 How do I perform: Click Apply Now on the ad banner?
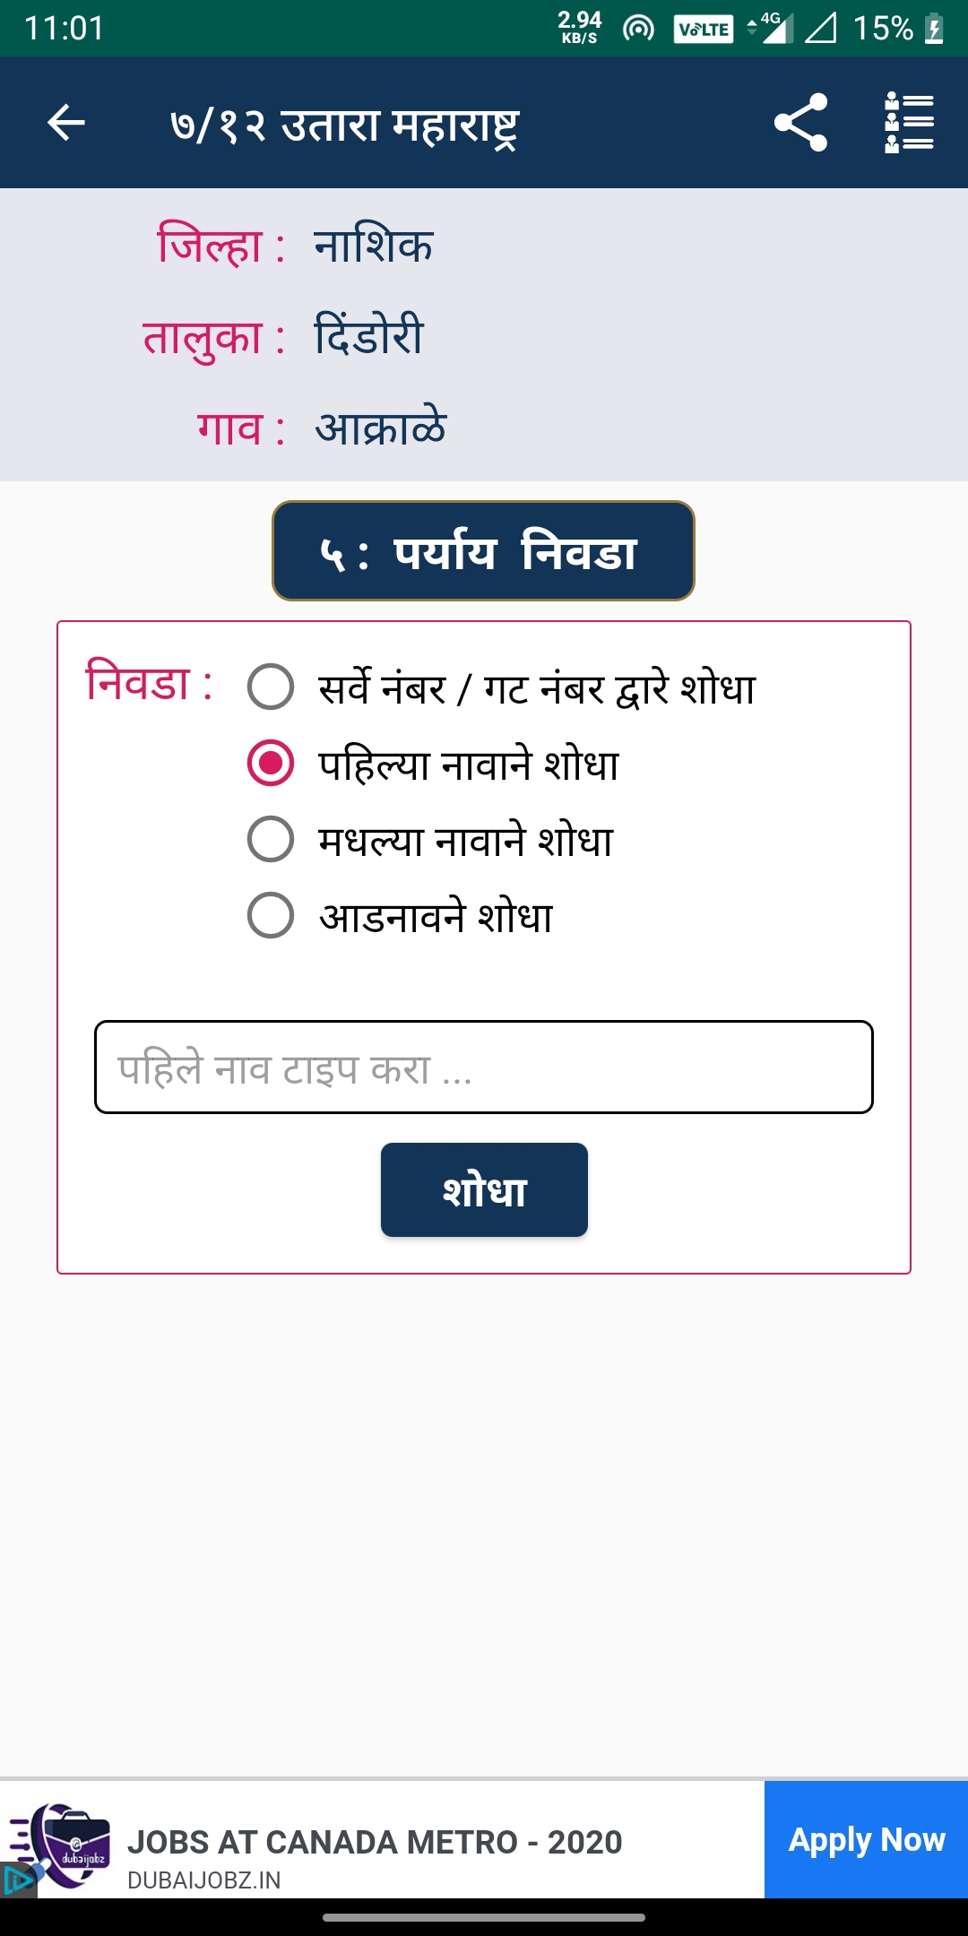pyautogui.click(x=866, y=1839)
